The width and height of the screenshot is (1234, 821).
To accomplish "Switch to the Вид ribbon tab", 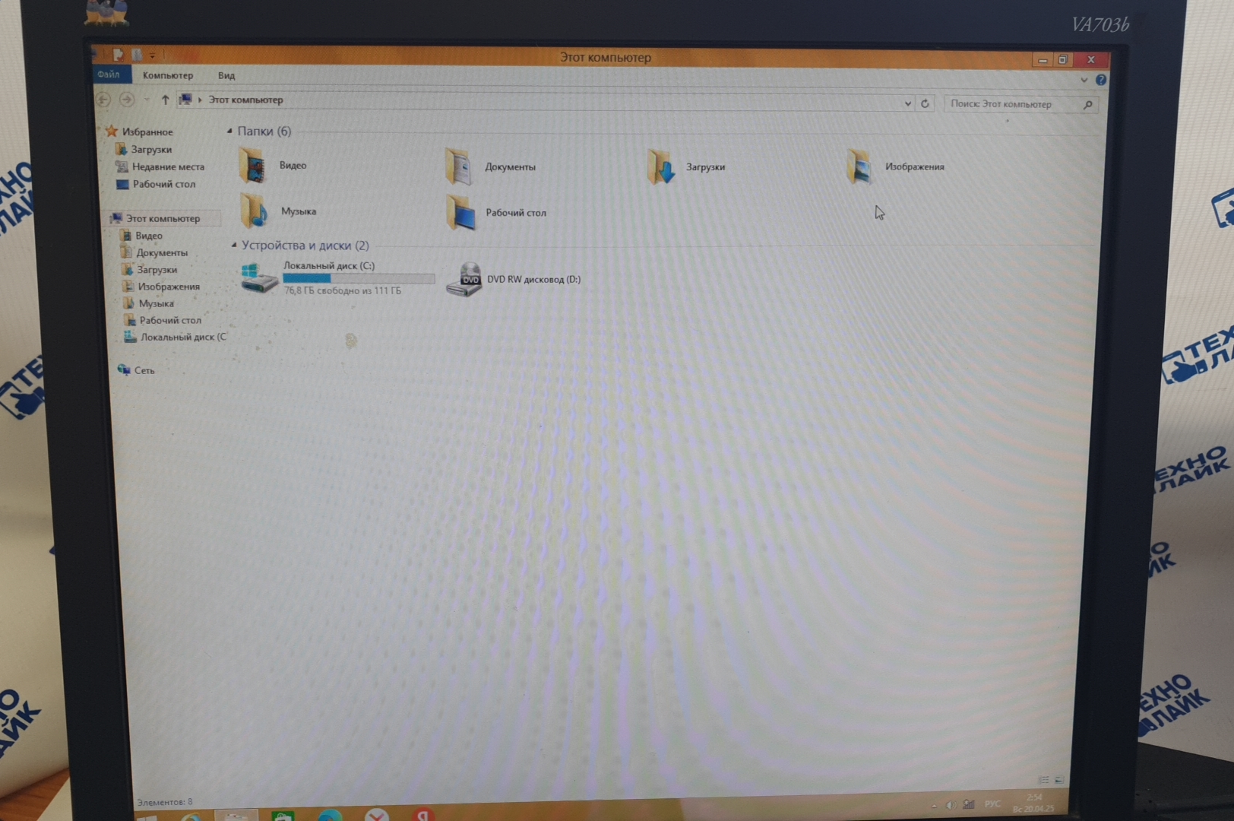I will [226, 76].
